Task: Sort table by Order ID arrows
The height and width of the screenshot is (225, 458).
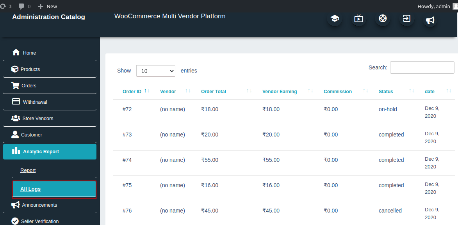Action: tap(147, 91)
